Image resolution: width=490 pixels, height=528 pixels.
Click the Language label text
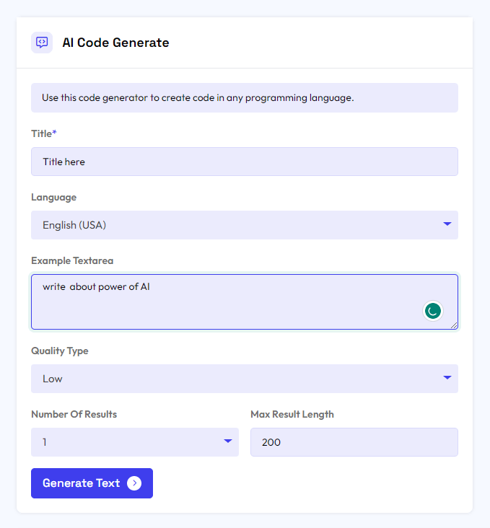point(53,197)
